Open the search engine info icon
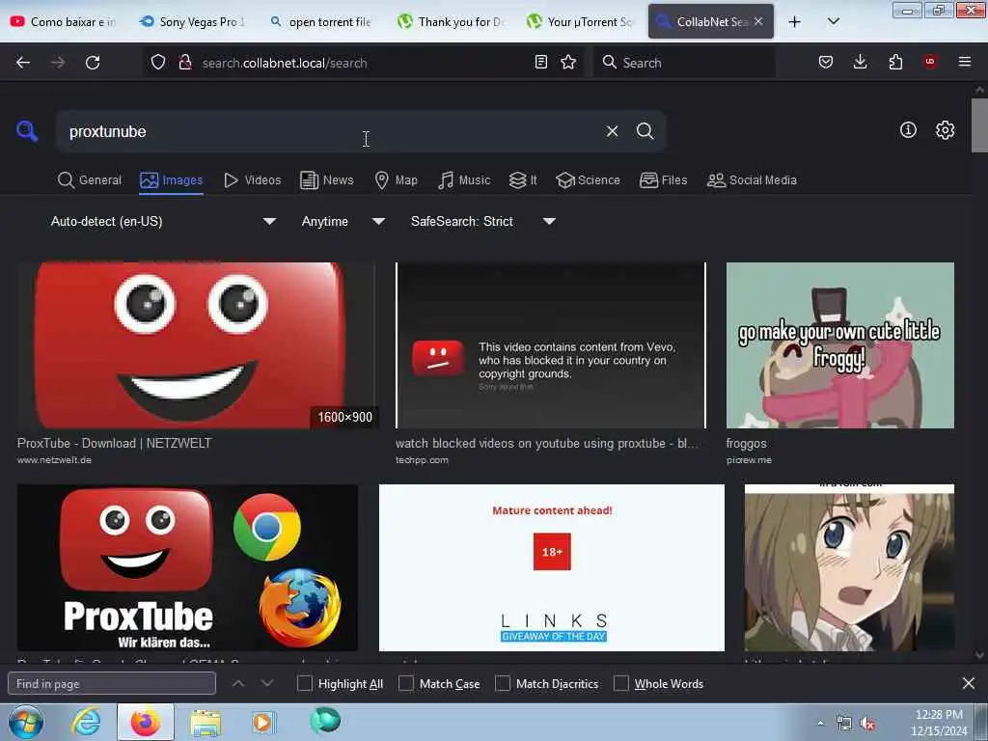The width and height of the screenshot is (988, 741). pyautogui.click(x=908, y=130)
